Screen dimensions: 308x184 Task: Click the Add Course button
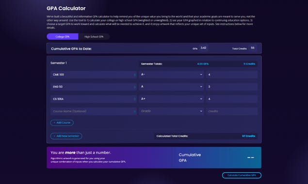tap(62, 123)
